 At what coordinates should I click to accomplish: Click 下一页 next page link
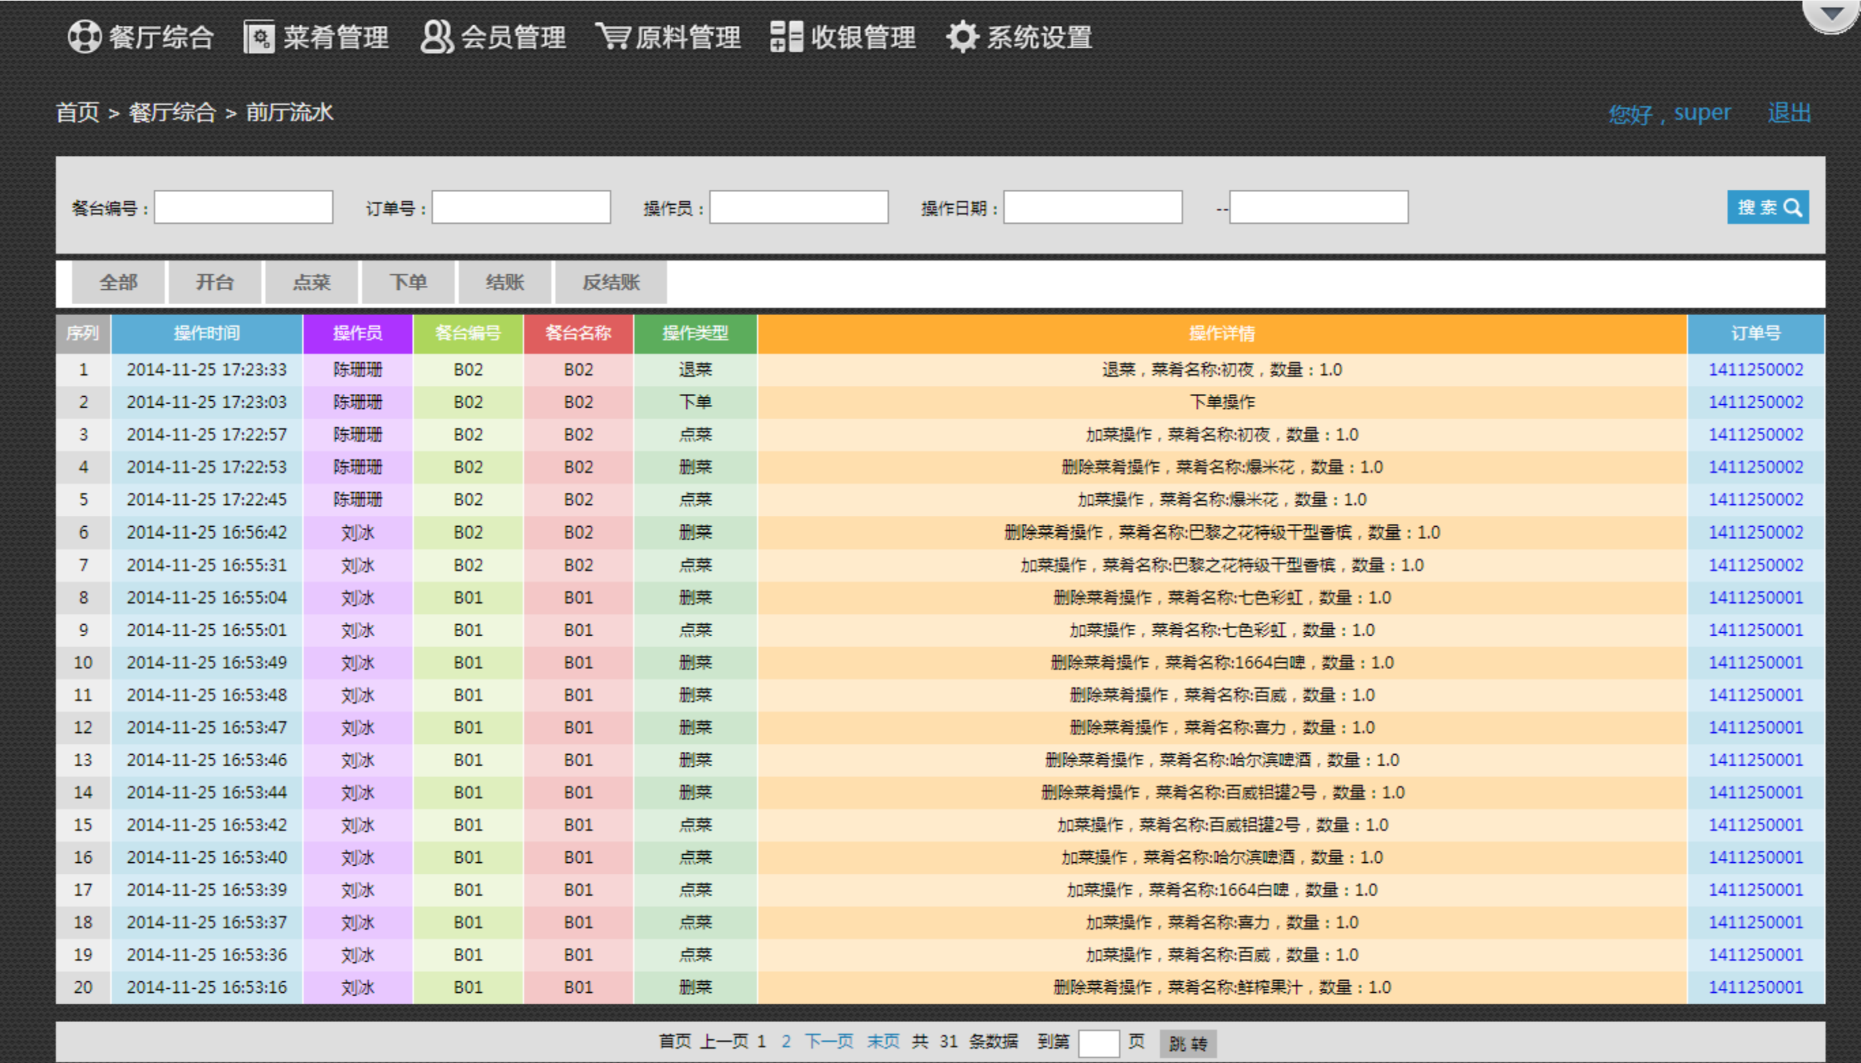[828, 1041]
